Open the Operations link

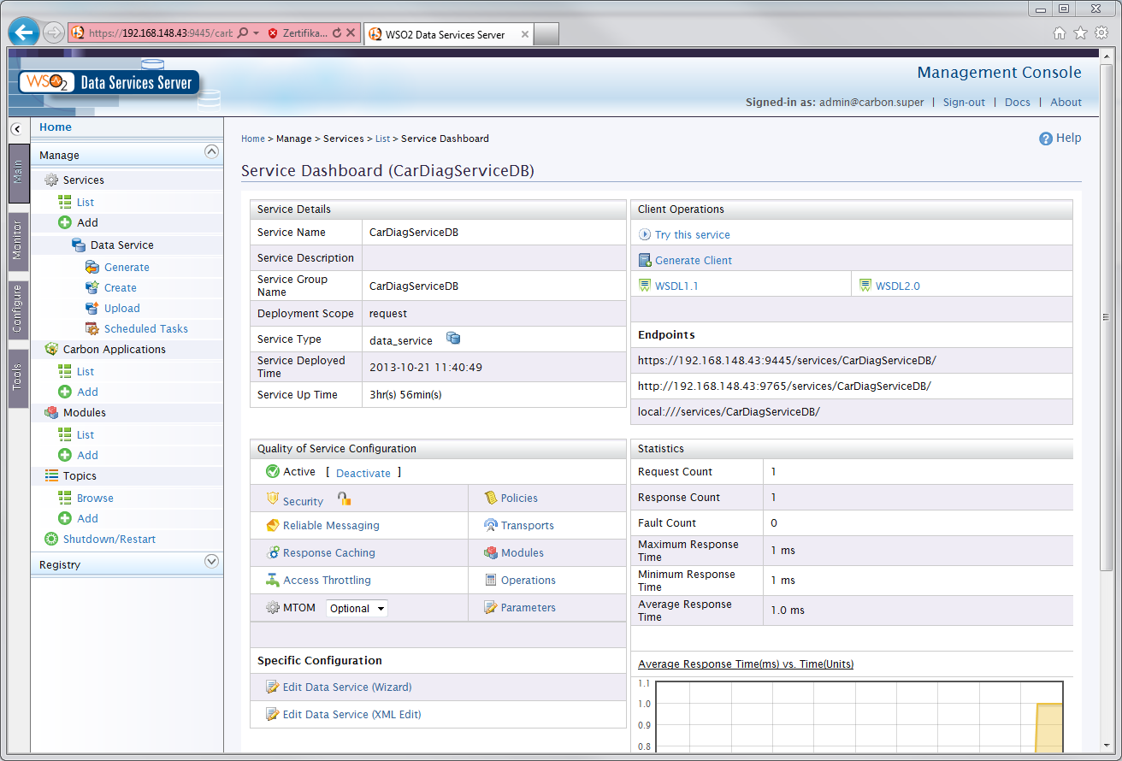pyautogui.click(x=529, y=581)
